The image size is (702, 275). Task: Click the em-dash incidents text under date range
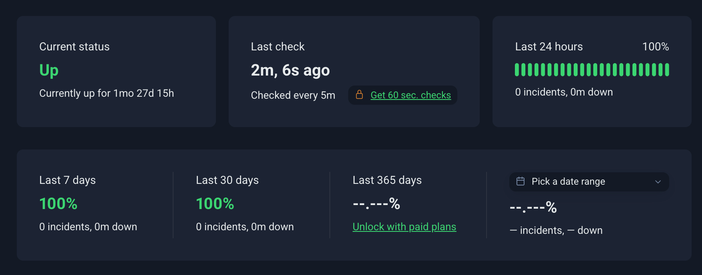[556, 230]
